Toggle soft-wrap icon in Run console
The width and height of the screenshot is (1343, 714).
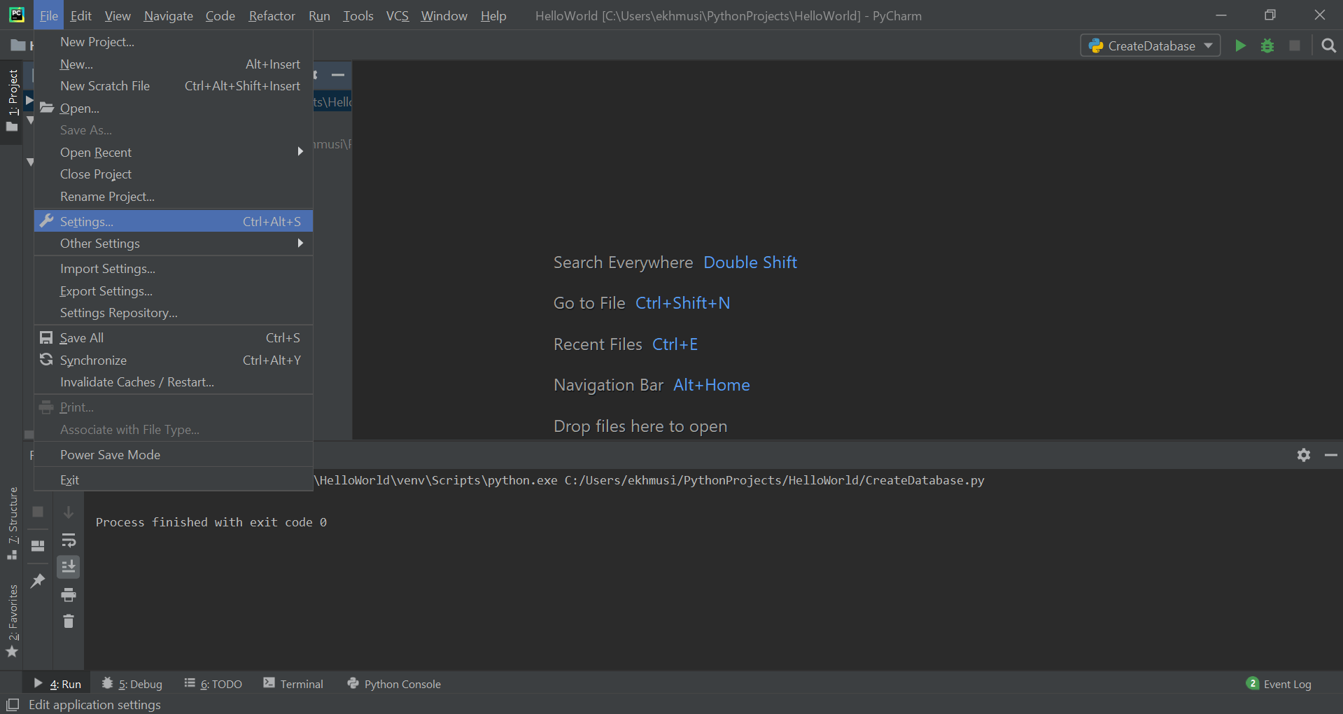point(69,540)
